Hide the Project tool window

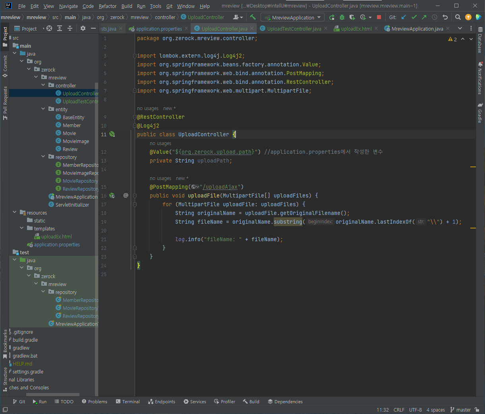[x=93, y=28]
